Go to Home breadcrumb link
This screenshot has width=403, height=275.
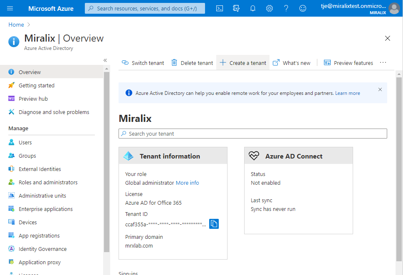[16, 25]
